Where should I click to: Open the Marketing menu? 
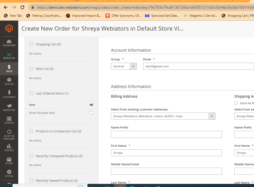click(9, 108)
